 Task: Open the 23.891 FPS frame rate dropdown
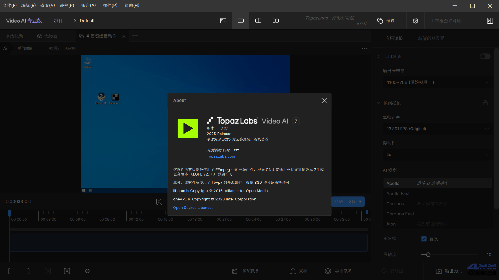437,129
